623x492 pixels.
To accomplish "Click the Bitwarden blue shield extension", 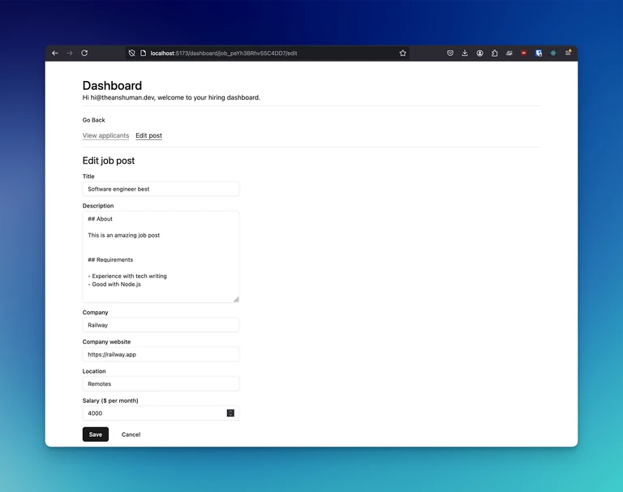I will [x=539, y=53].
